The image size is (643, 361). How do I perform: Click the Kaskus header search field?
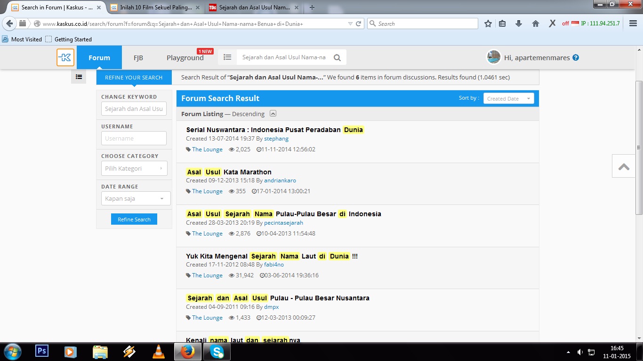coord(284,57)
